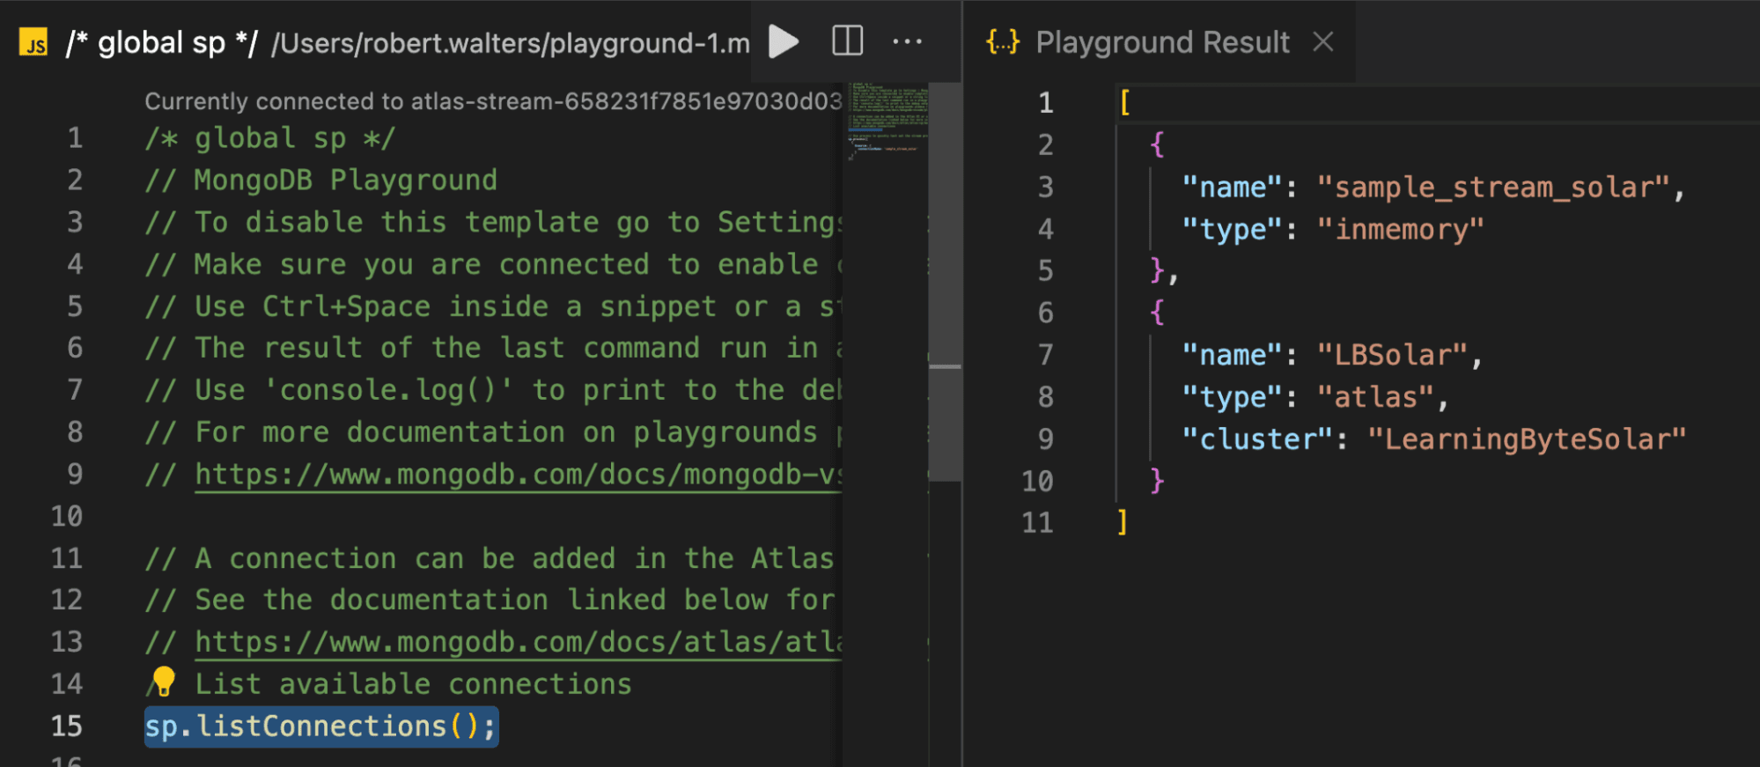Click the "LearningByteSolar" cluster value

pos(1526,439)
